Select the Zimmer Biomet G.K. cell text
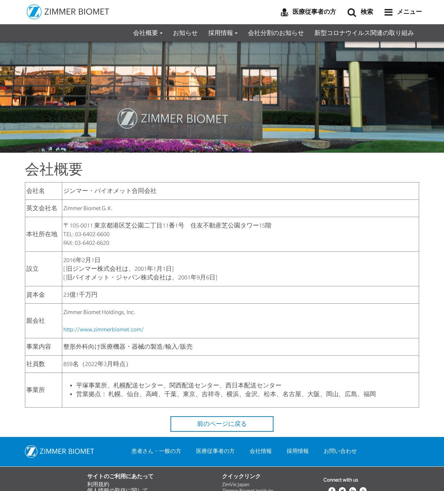This screenshot has width=444, height=491. (x=88, y=208)
